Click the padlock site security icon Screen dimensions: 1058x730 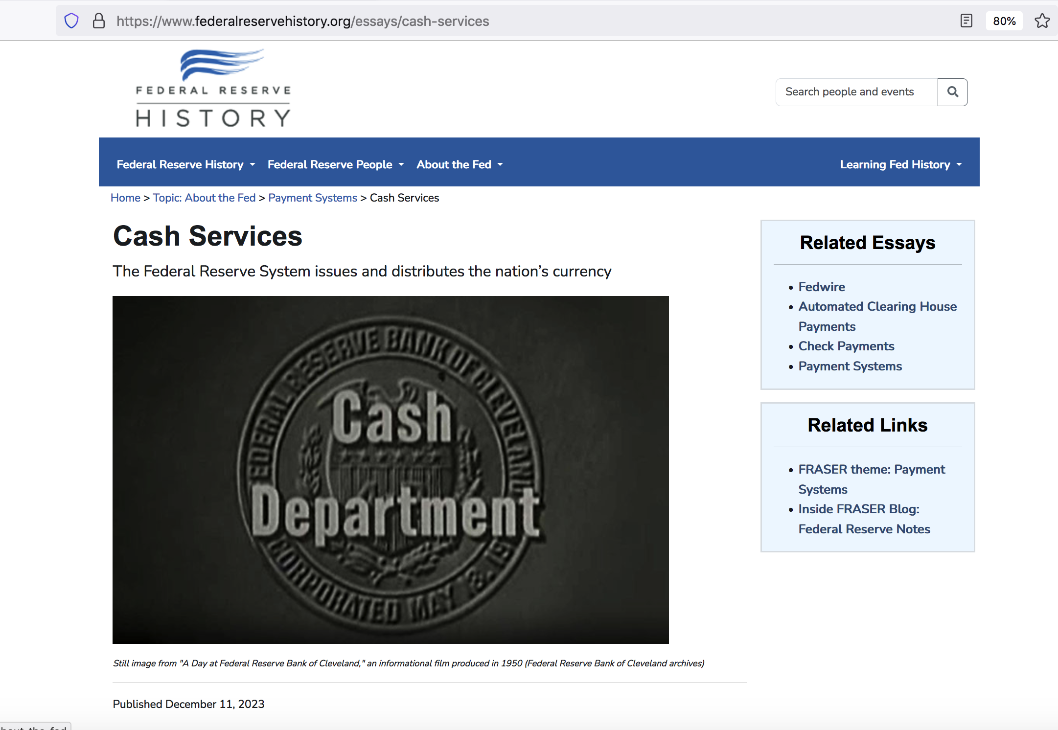[x=99, y=21]
